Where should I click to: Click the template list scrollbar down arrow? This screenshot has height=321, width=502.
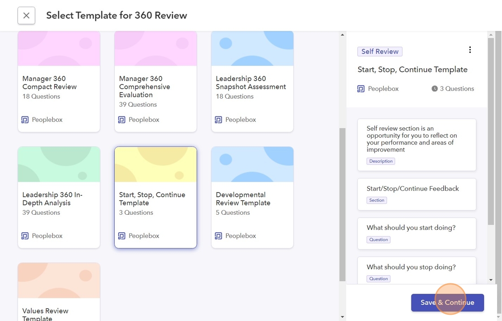point(342,317)
